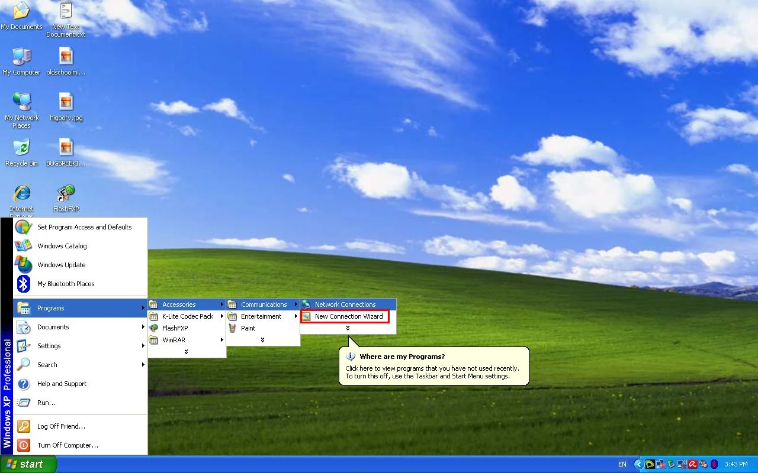Select the higoofy.jpg desktop file
The image size is (758, 473).
(x=66, y=107)
